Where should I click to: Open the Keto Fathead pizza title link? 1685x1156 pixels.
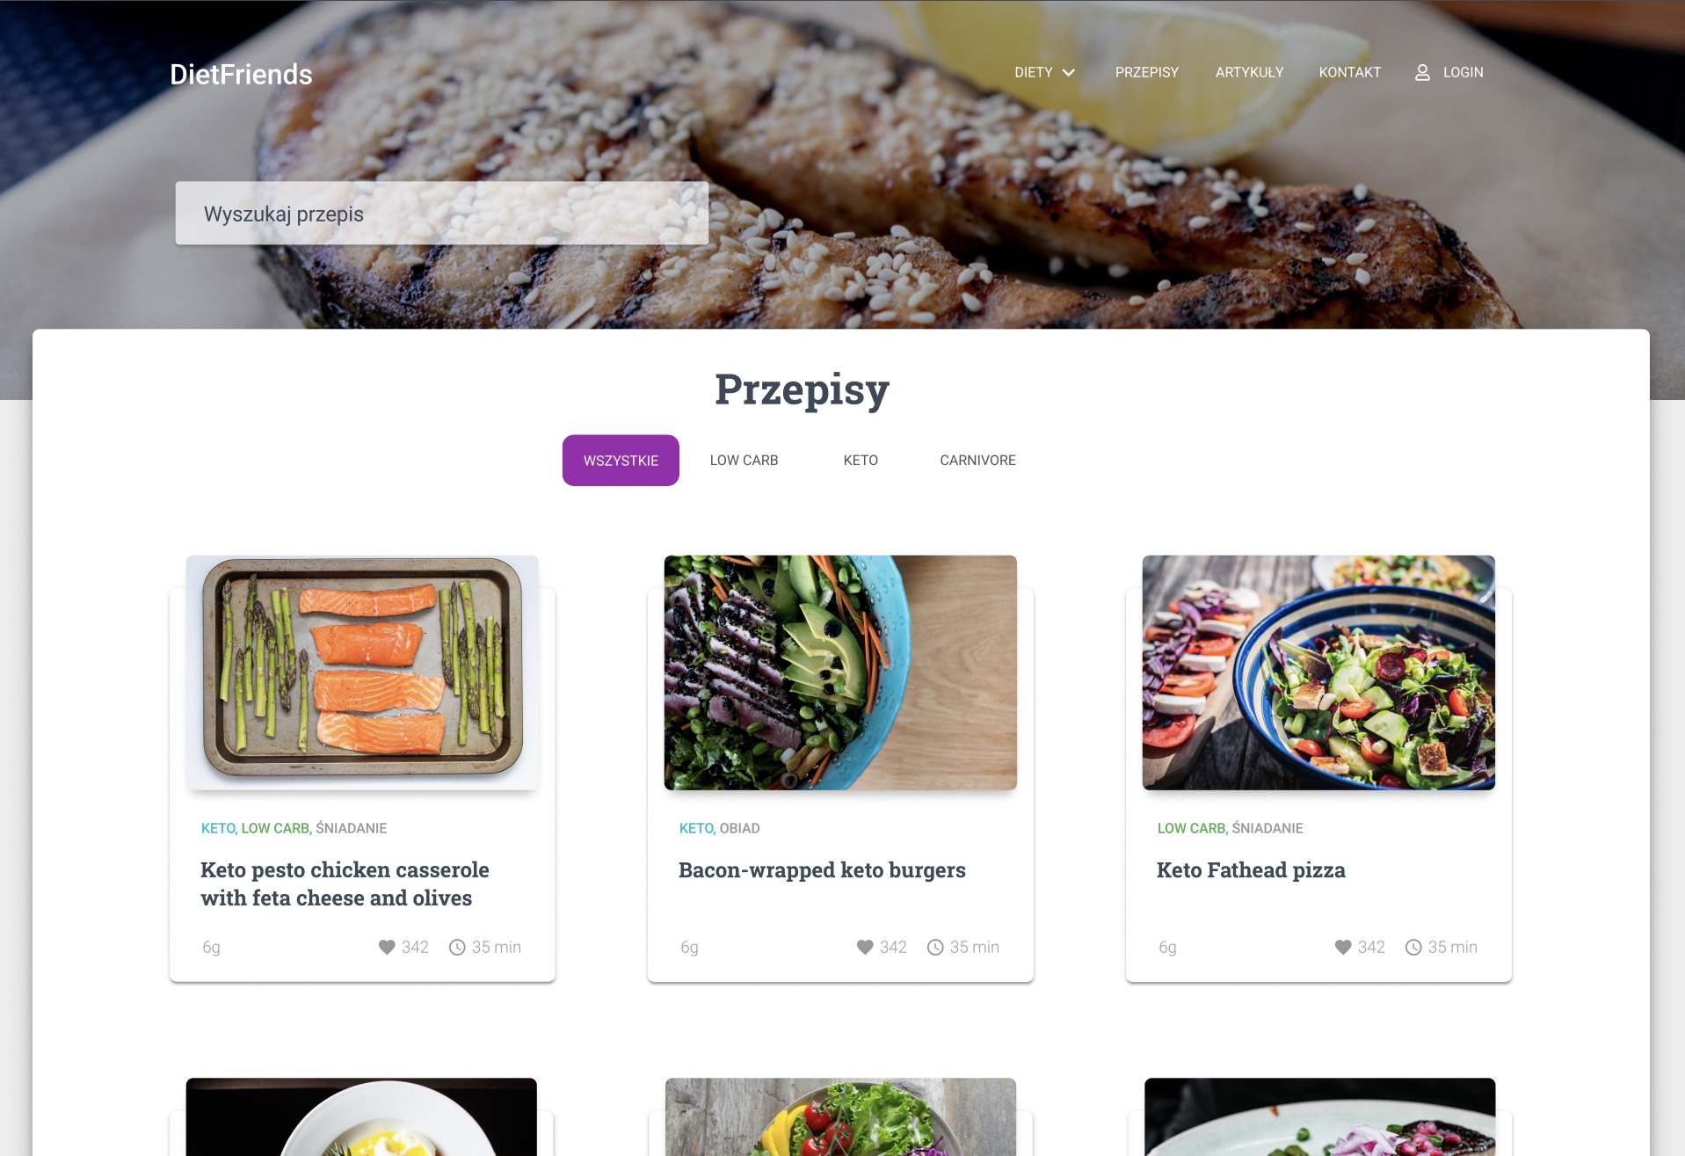coord(1251,870)
